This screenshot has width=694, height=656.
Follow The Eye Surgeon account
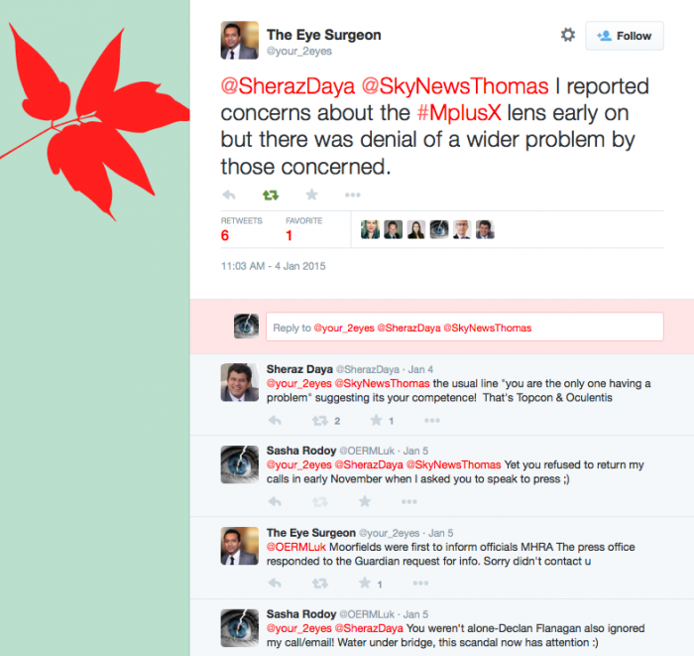(x=624, y=36)
